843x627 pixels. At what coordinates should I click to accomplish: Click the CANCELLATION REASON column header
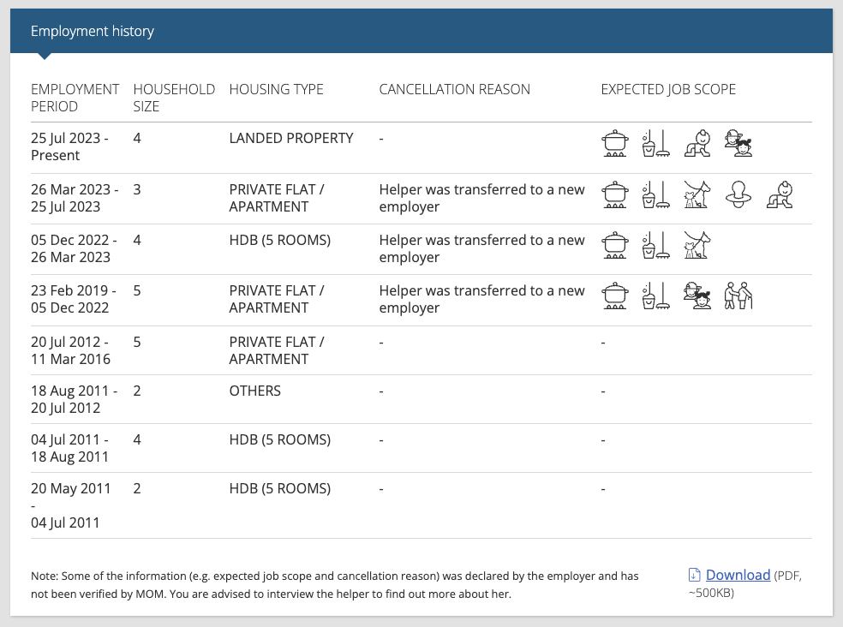click(454, 89)
